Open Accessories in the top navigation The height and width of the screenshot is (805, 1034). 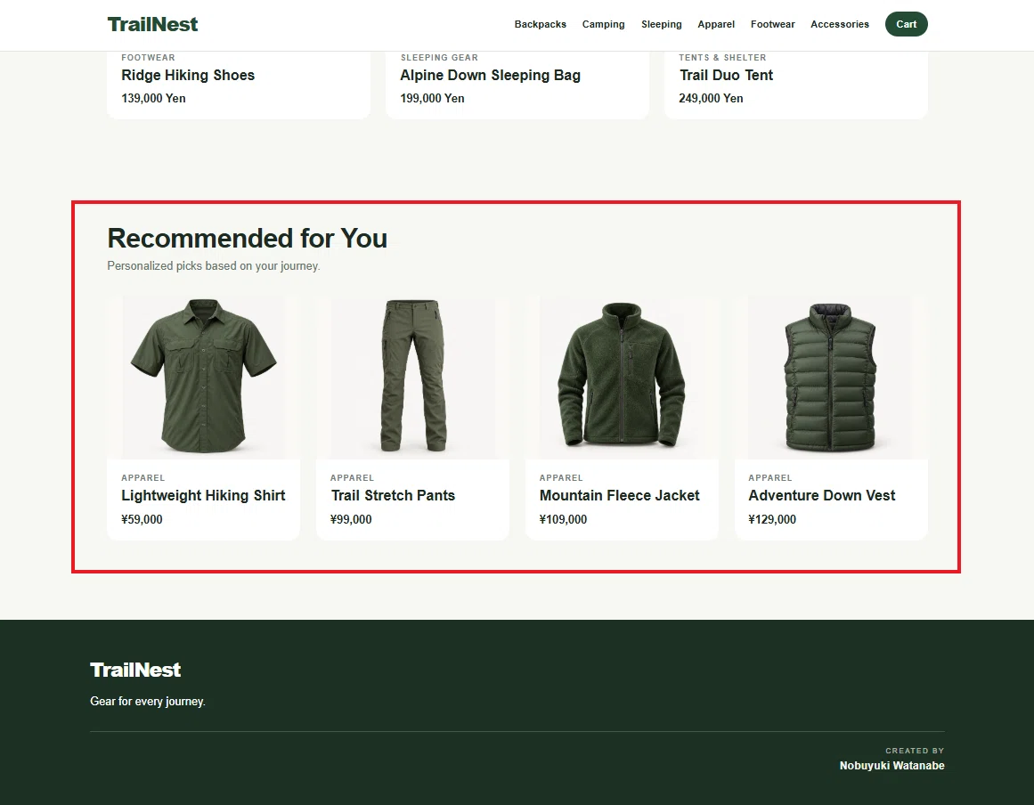click(840, 24)
